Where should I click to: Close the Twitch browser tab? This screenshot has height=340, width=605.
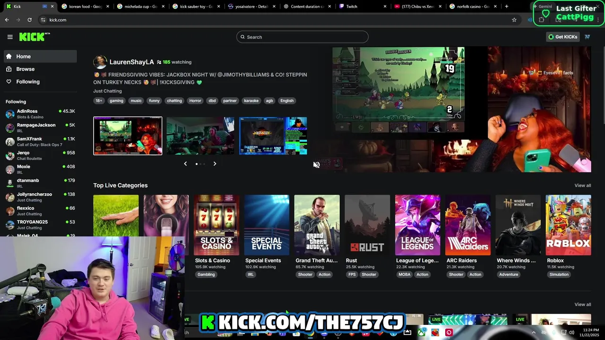(385, 7)
